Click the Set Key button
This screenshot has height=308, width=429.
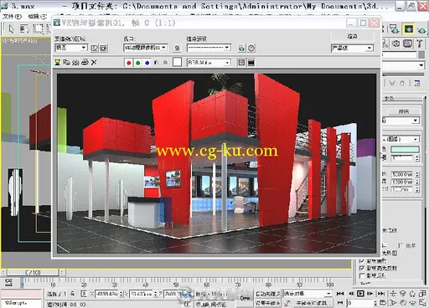coord(267,302)
